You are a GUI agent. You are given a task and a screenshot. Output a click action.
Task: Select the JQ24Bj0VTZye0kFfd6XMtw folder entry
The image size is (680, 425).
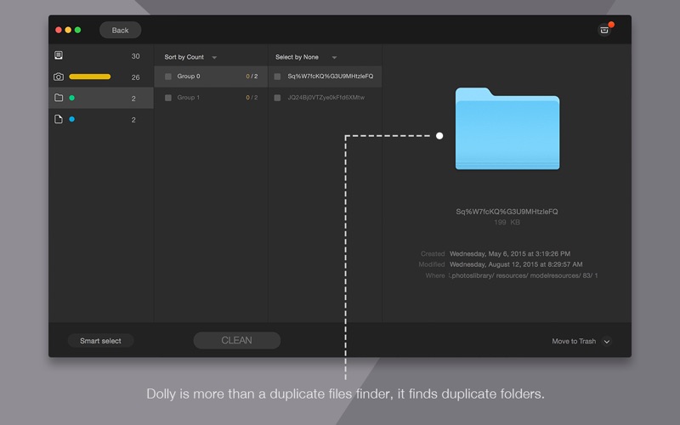click(325, 98)
